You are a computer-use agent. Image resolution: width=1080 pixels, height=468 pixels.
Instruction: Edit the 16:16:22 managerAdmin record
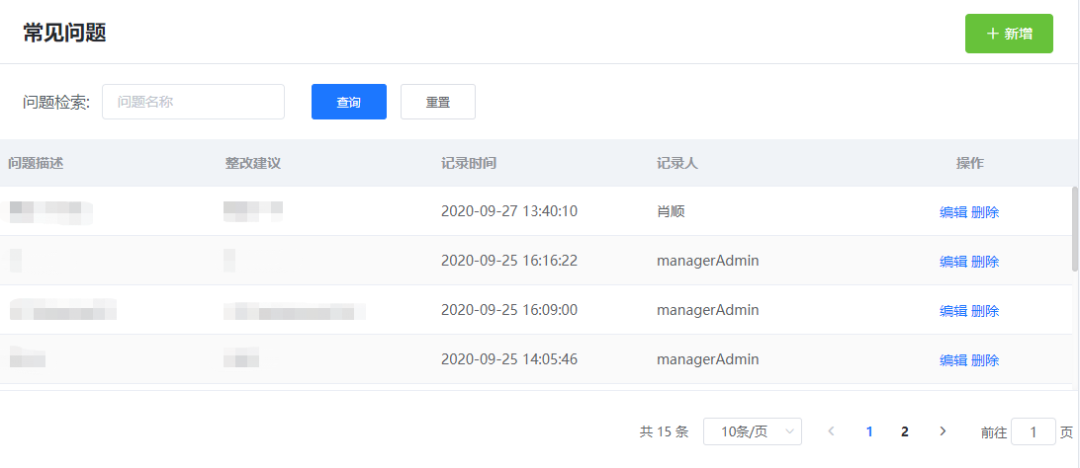pos(952,262)
